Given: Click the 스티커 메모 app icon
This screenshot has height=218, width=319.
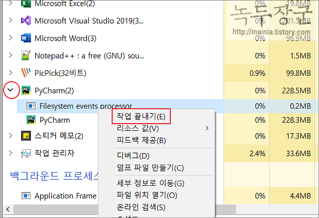Looking at the screenshot, I should tap(26, 135).
